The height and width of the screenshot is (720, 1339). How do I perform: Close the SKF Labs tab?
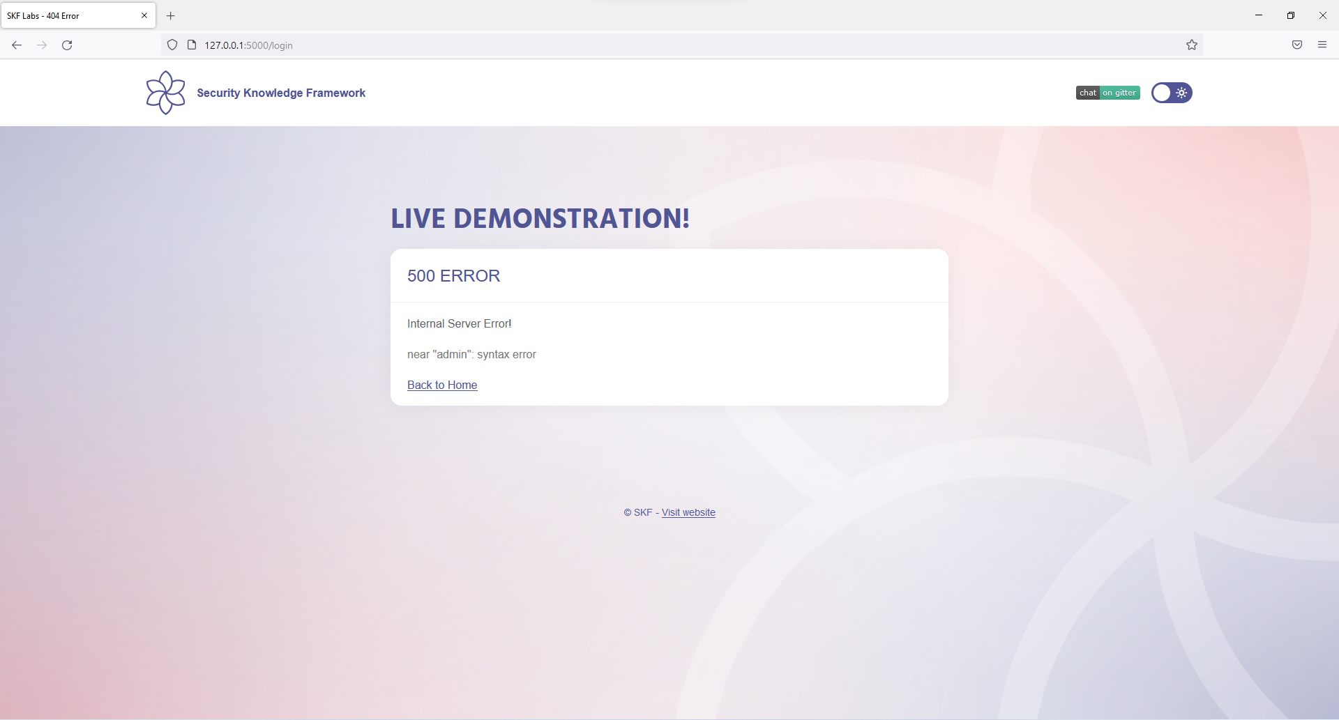point(144,15)
